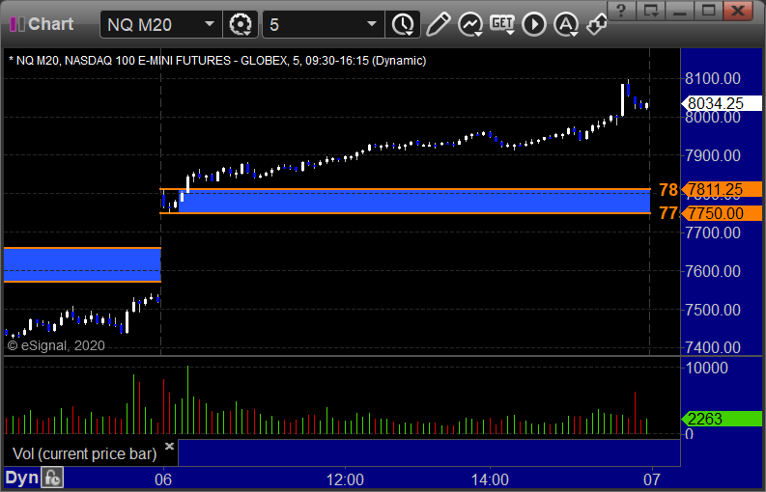Viewport: 766px width, 492px height.
Task: Maximize the chart window
Action: (708, 10)
